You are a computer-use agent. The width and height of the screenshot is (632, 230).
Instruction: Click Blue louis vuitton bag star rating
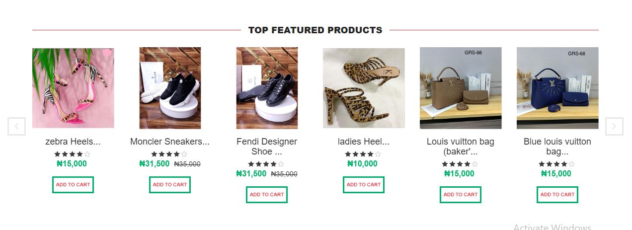[x=557, y=164]
